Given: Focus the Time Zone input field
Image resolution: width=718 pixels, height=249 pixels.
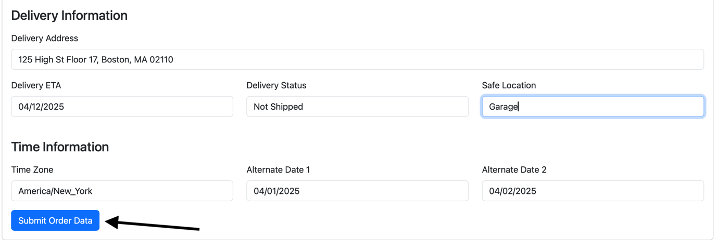Looking at the screenshot, I should point(122,191).
